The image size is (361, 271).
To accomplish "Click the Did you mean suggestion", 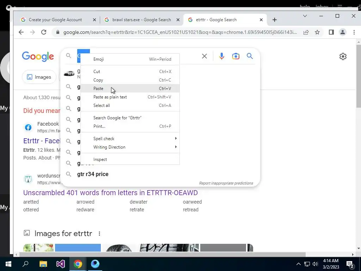I will click(x=42, y=110).
